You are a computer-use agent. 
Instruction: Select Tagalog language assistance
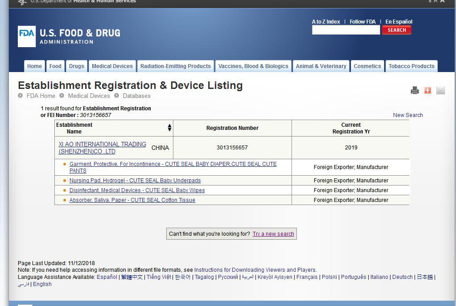204,277
